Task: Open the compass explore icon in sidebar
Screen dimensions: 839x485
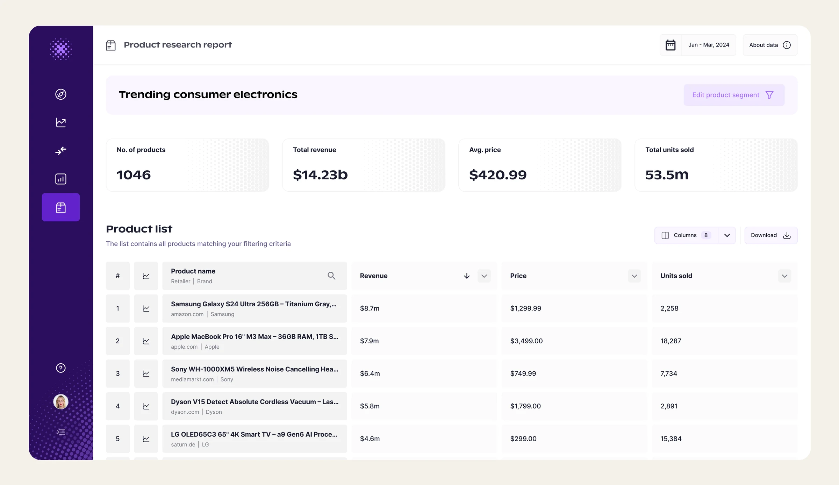Action: [61, 94]
